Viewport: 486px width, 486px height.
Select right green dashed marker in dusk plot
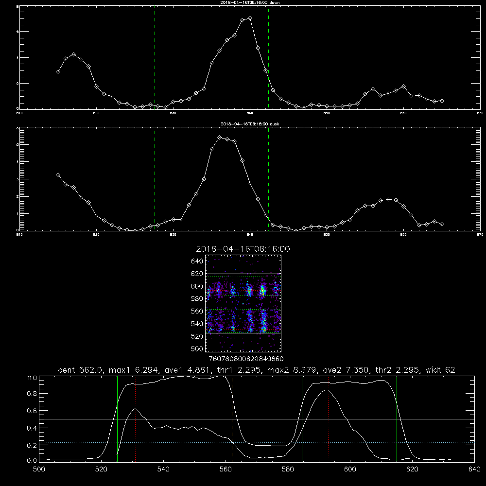pos(268,179)
